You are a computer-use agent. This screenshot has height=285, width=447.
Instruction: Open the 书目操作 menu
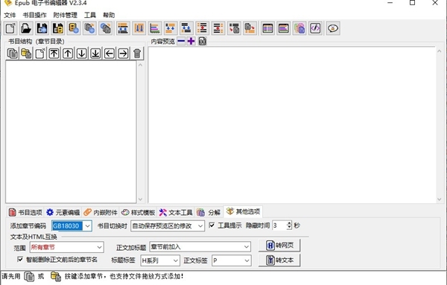34,15
